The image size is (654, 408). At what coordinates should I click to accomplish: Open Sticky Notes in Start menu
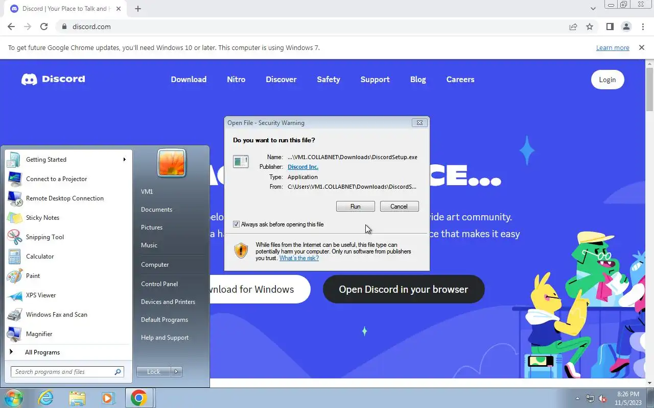(68, 217)
